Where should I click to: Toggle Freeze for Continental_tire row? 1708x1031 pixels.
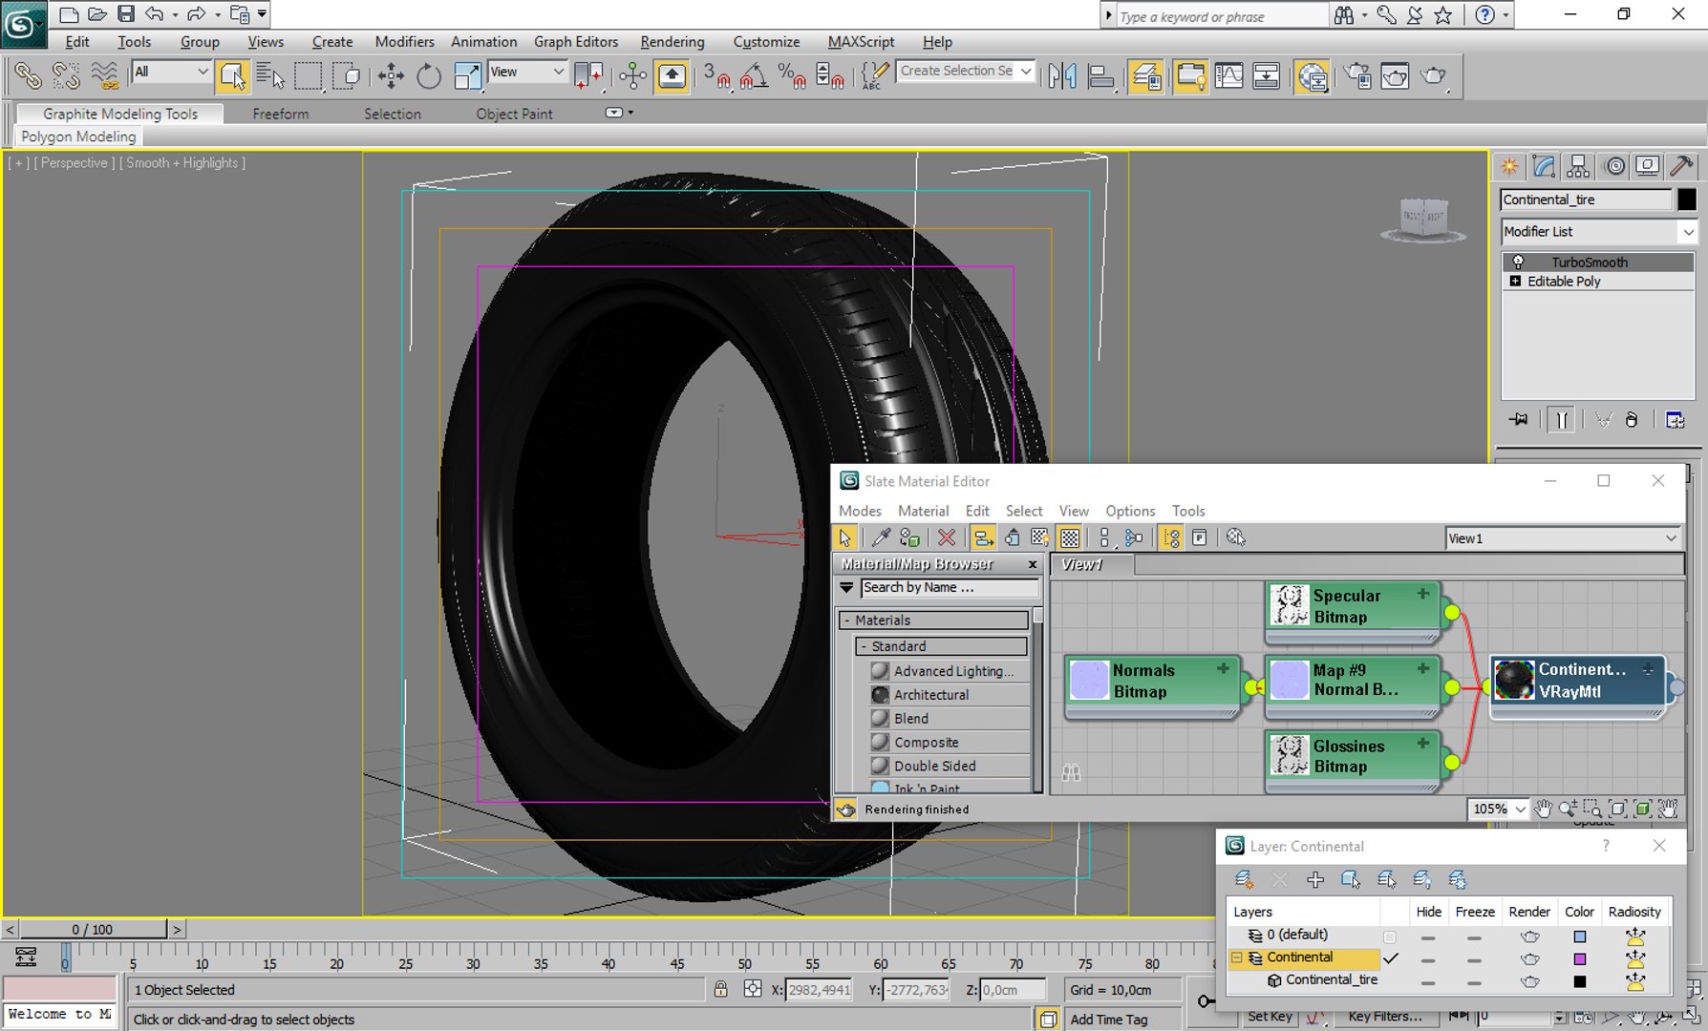point(1474,982)
